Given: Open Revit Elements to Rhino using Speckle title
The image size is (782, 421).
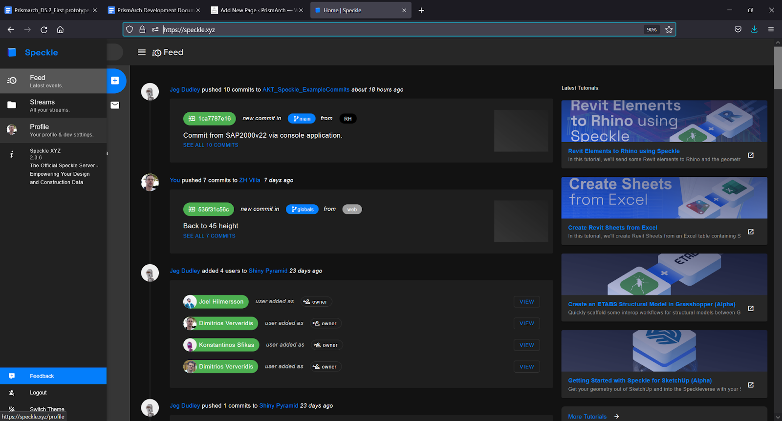Looking at the screenshot, I should click(x=624, y=151).
